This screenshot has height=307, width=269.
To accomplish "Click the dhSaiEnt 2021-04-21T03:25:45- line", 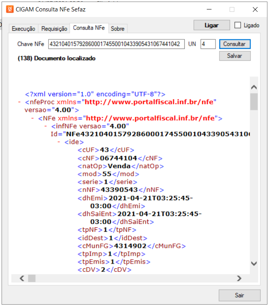I will pyautogui.click(x=139, y=214).
